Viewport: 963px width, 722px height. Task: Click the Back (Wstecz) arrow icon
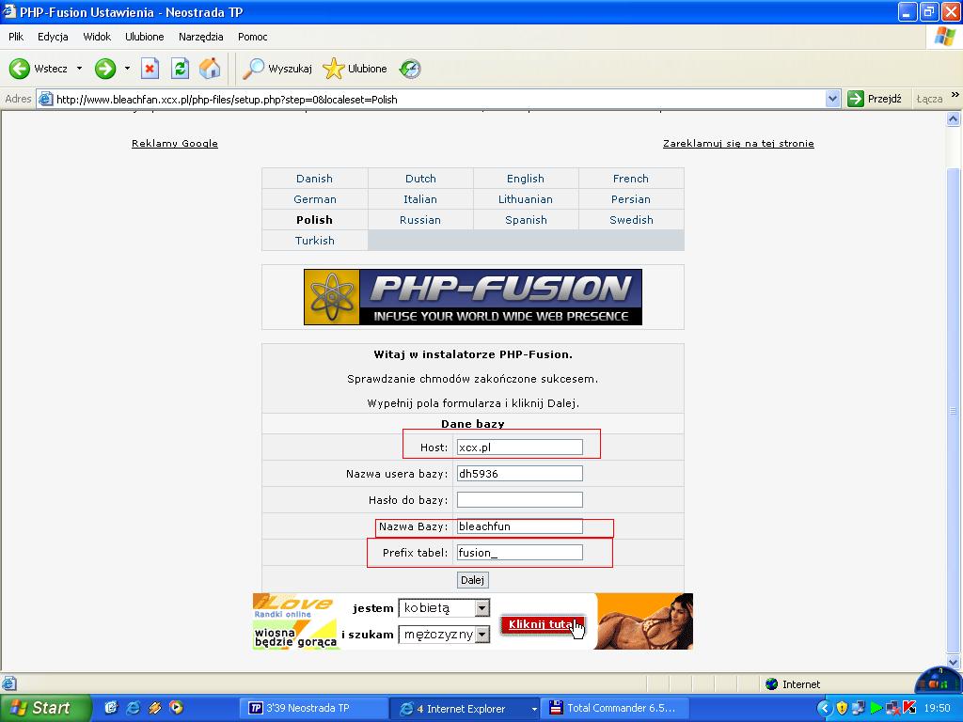click(20, 69)
